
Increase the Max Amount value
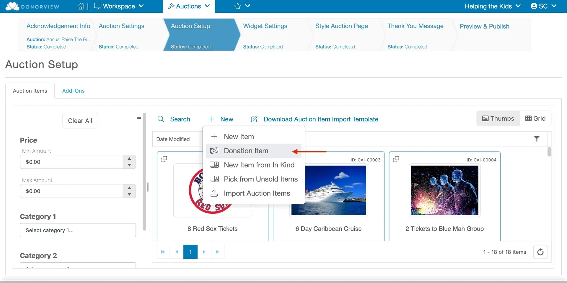tap(129, 188)
